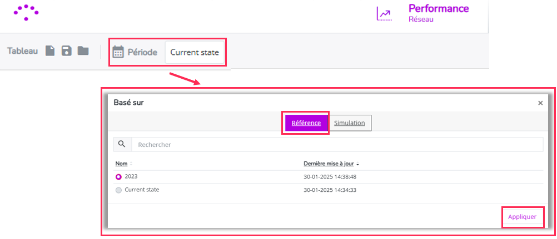Open the Performance Réseau module link
557x239 pixels.
coord(439,13)
